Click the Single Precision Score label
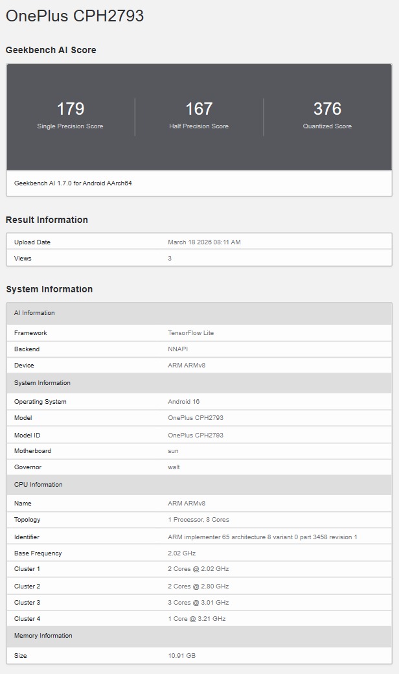The width and height of the screenshot is (399, 674). tap(70, 126)
